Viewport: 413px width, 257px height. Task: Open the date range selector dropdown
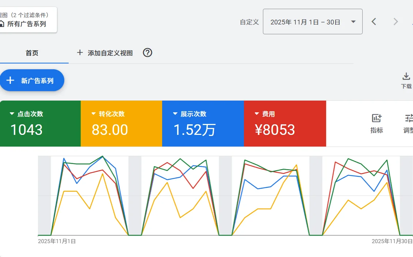[x=312, y=22]
